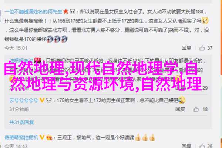Screen dimensions: 222x148
Task: Click the V verified badge beside 奇葩萌宠挖掘机
Action: (42, 137)
